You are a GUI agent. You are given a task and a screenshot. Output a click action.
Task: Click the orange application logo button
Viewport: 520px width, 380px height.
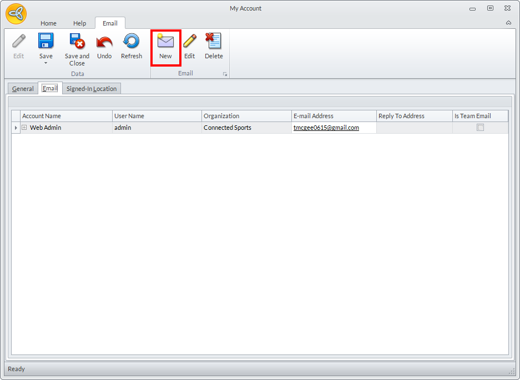pyautogui.click(x=16, y=14)
